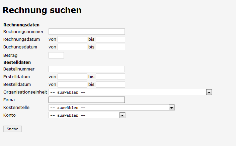Click the Kostenstelle dropdown arrow
The height and width of the screenshot is (146, 236).
click(172, 108)
